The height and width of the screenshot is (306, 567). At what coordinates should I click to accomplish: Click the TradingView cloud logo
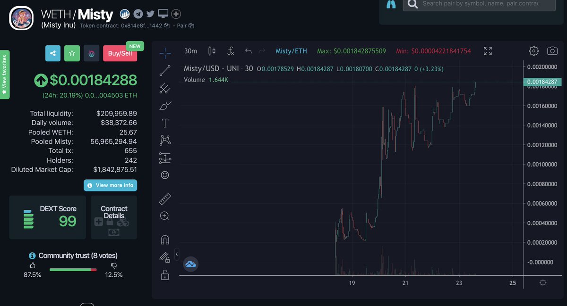190,265
